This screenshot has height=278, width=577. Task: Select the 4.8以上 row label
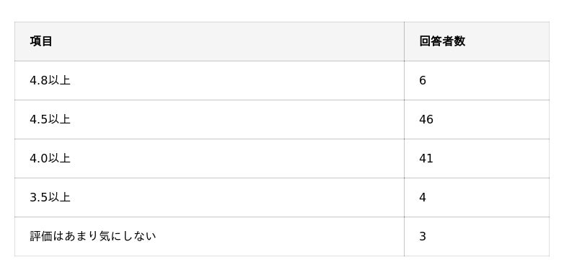pos(50,80)
